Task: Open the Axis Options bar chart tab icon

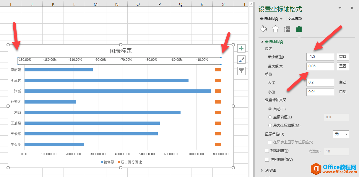Action: pos(299,29)
